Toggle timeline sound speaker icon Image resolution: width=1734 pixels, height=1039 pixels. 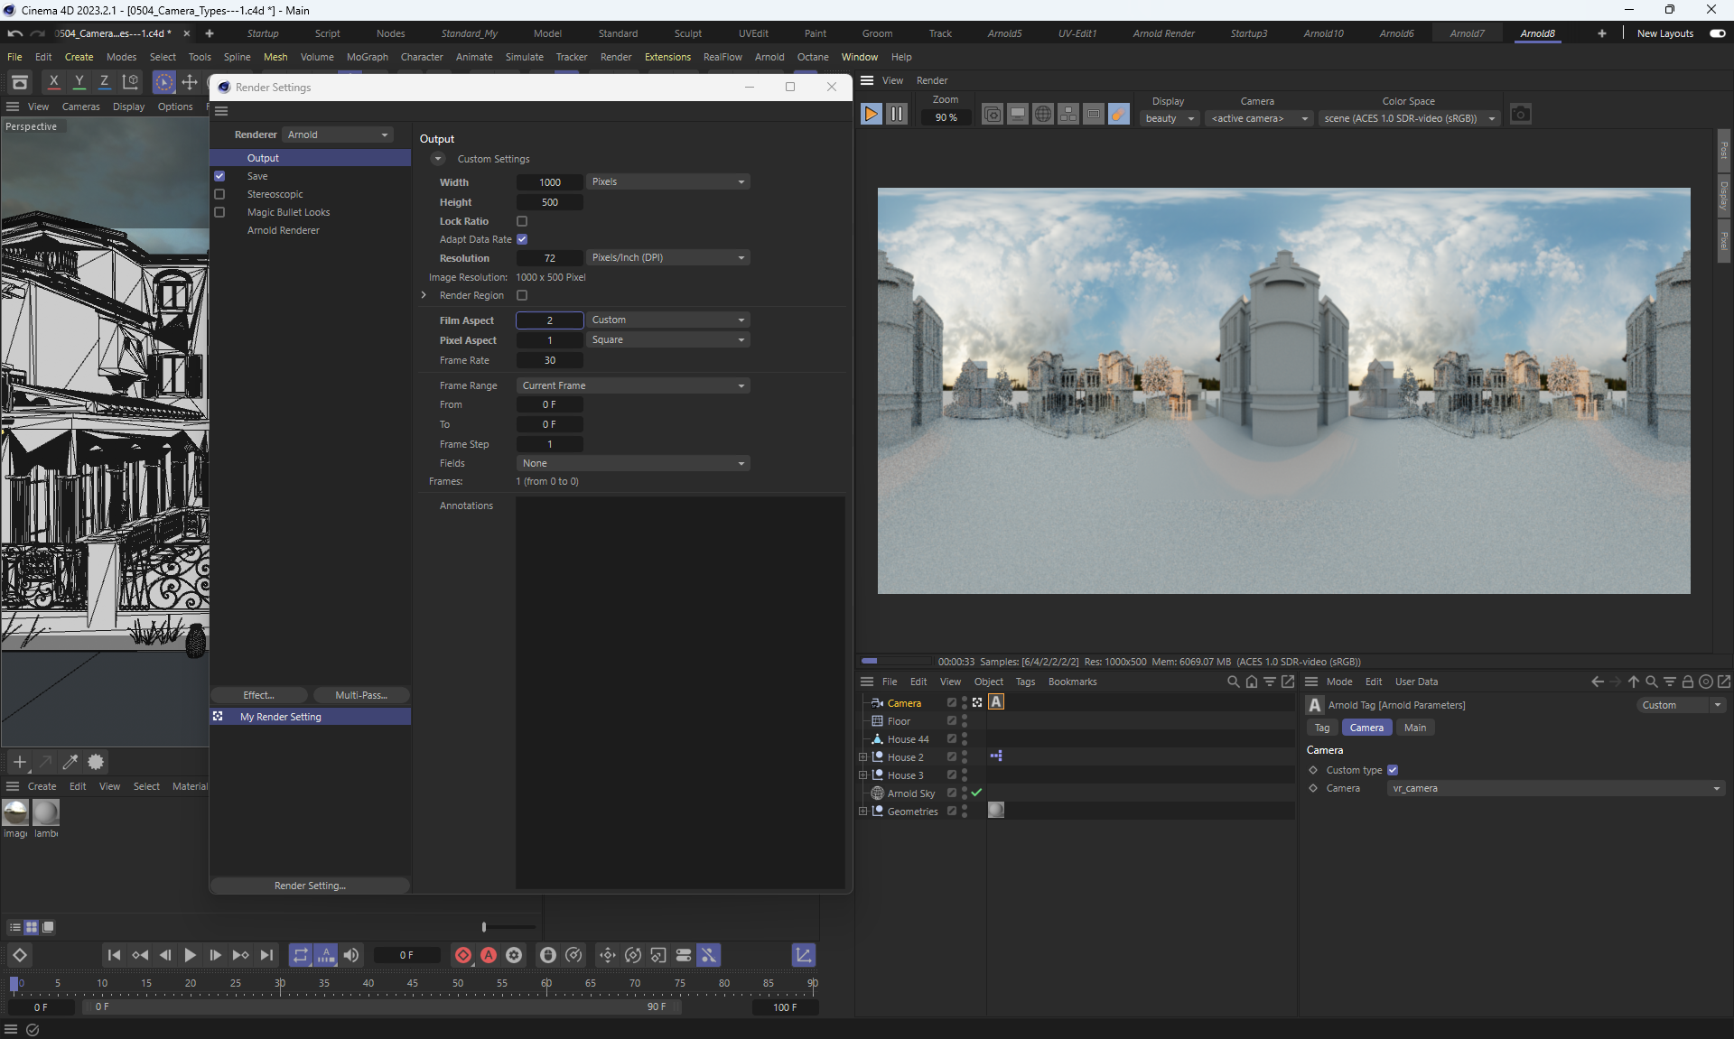click(x=351, y=955)
